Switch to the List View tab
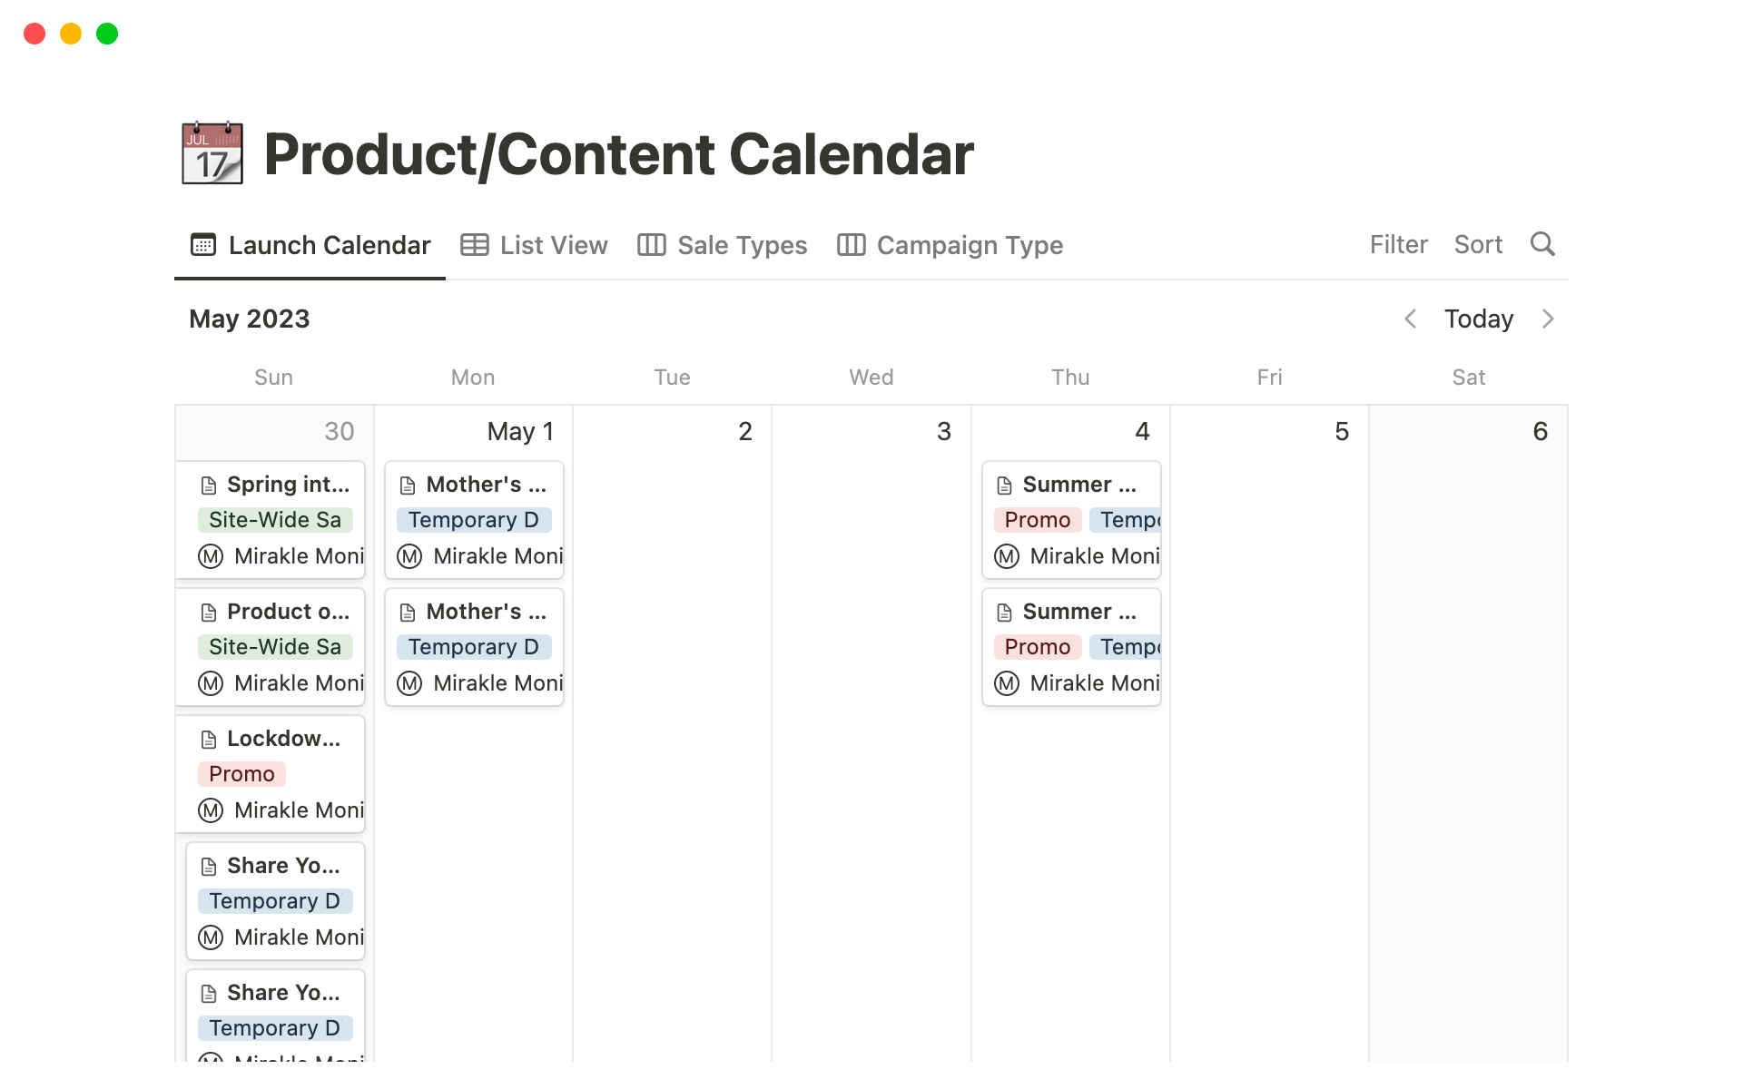 553,245
